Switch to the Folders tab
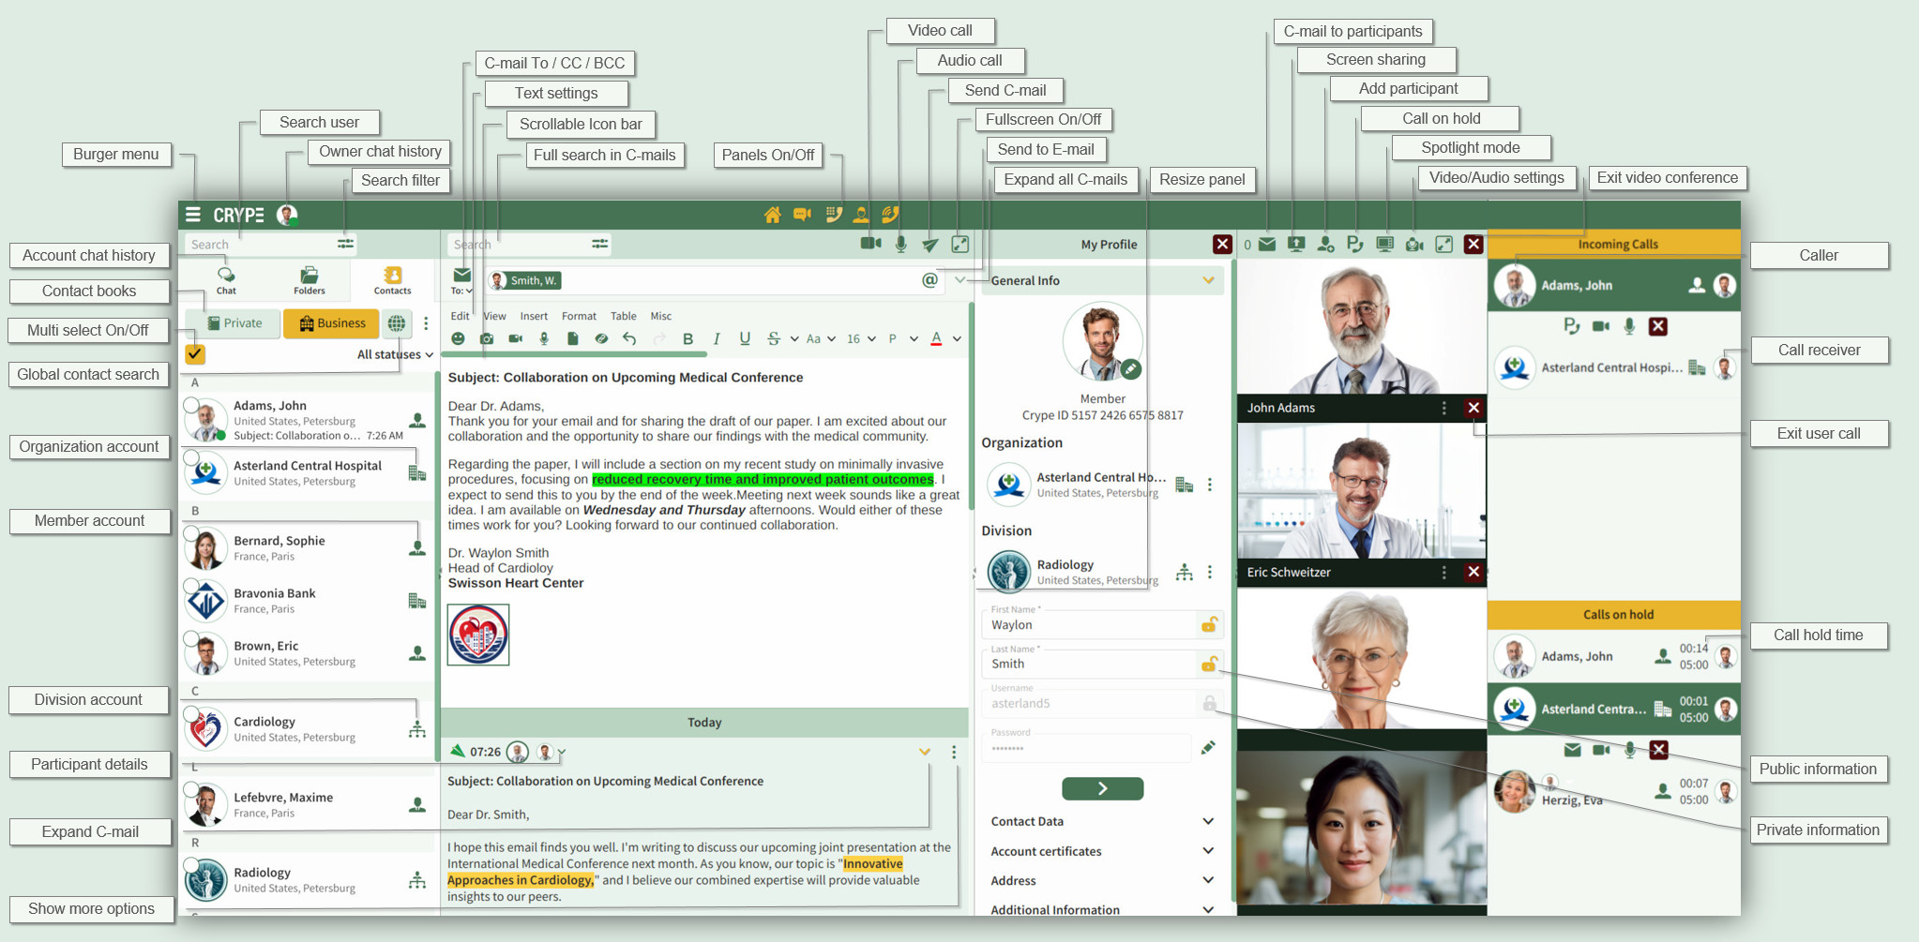Screen dimensions: 1919x942 click(x=309, y=280)
